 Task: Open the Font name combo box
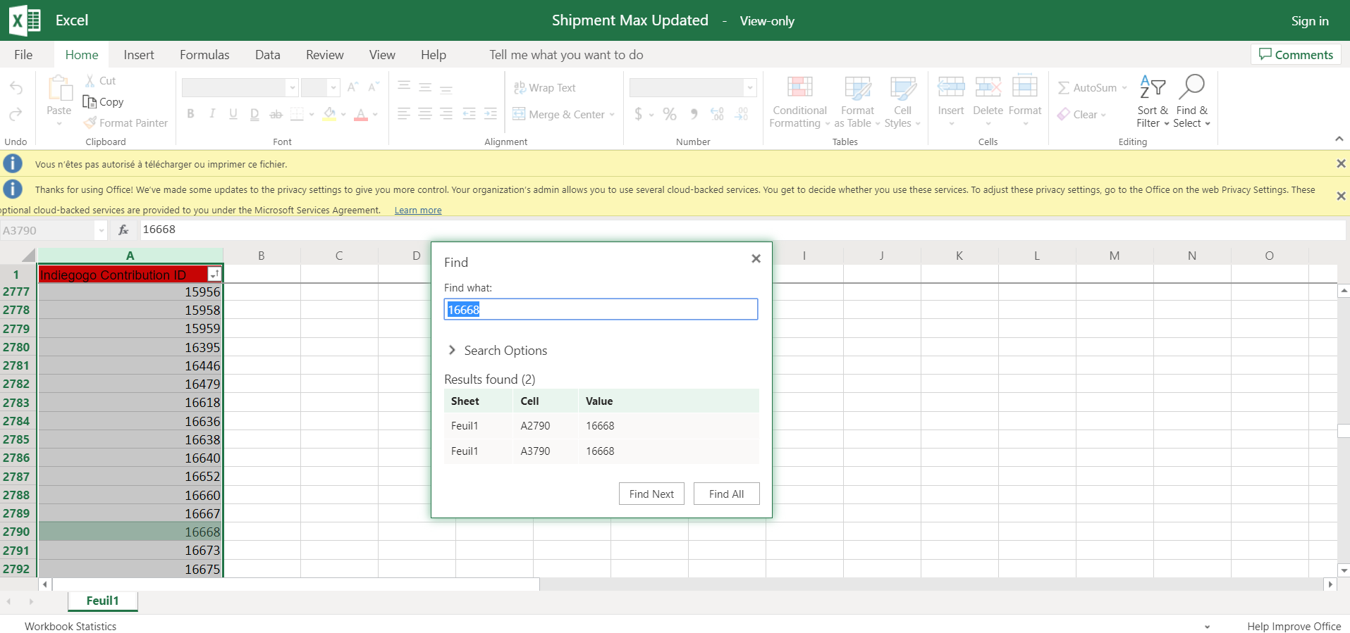click(240, 87)
